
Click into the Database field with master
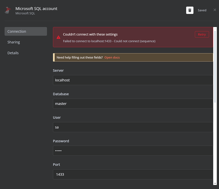coord(133,104)
